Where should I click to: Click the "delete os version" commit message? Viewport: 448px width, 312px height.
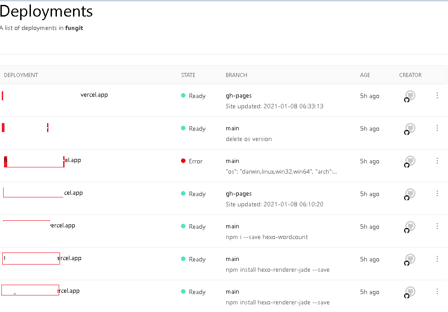(x=249, y=139)
